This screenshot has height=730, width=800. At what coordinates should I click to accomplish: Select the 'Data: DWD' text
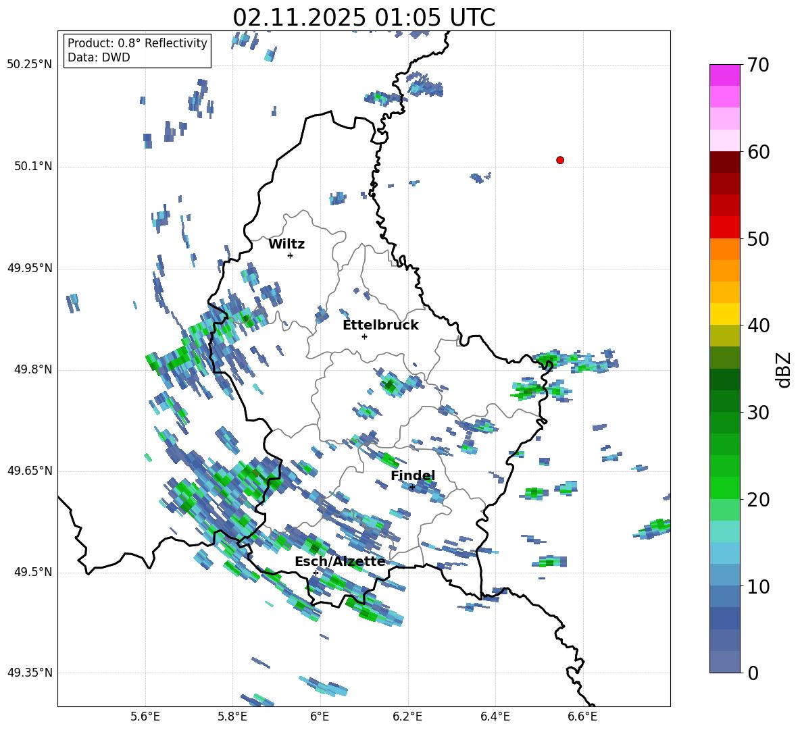pyautogui.click(x=99, y=57)
